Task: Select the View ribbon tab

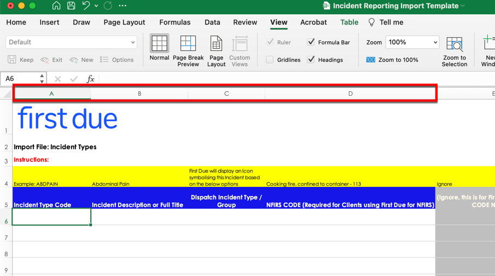Action: (x=279, y=22)
